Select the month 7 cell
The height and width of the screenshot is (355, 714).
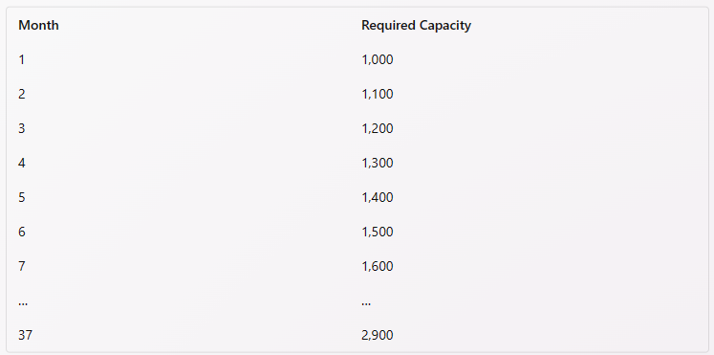coord(21,266)
